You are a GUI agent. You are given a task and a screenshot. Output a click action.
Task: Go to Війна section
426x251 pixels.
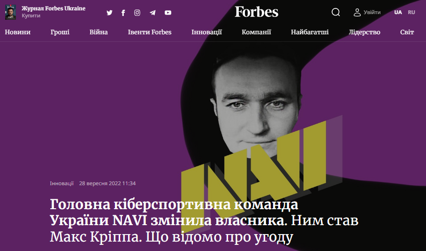pos(99,32)
